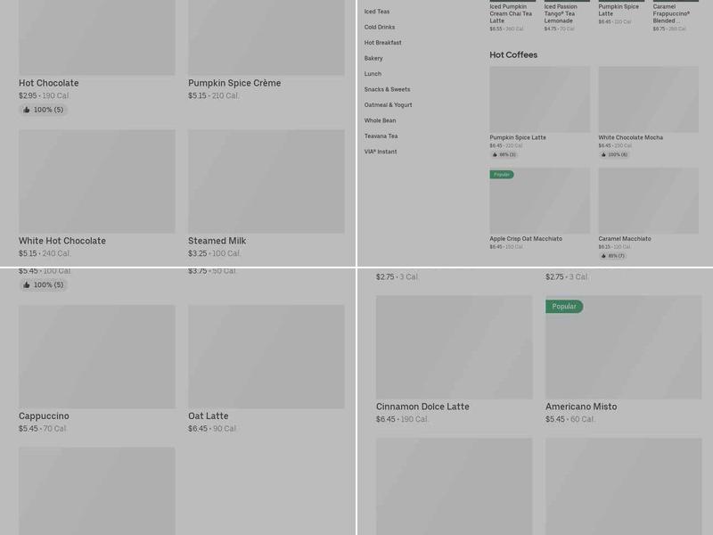Open the Pumpkin Spice Crème product image

(x=266, y=37)
